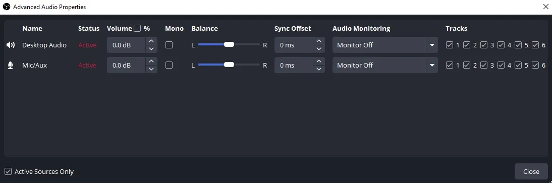Decrease Mic/Aux volume with down arrow
This screenshot has height=183, width=552.
151,69
